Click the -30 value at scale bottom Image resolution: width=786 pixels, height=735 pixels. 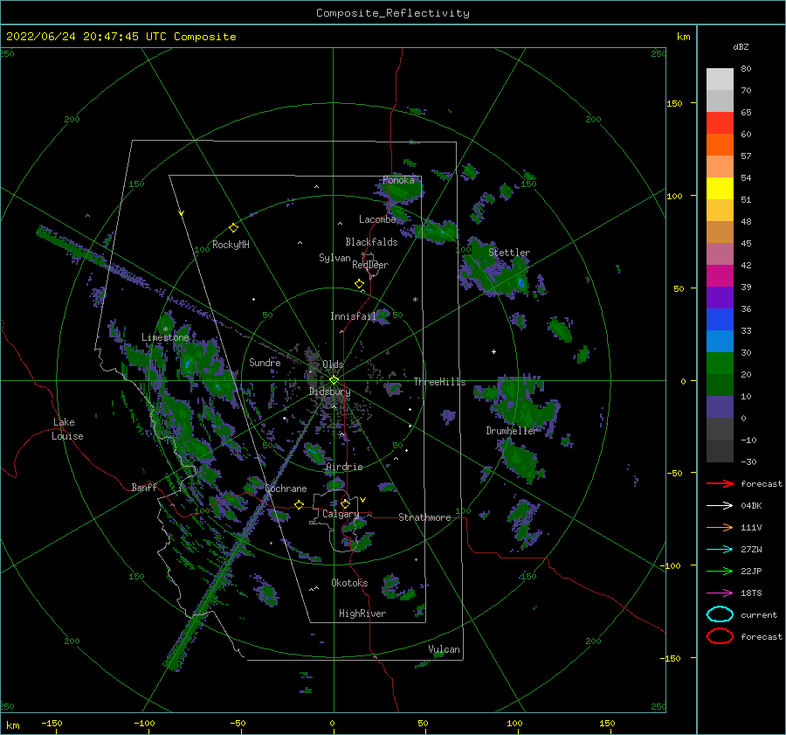(x=748, y=461)
